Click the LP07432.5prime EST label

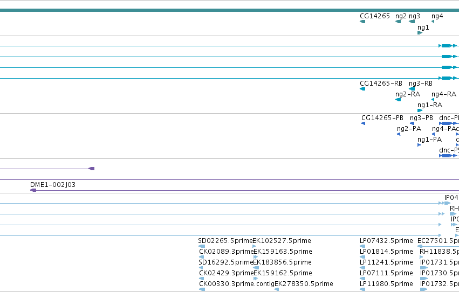click(x=386, y=241)
